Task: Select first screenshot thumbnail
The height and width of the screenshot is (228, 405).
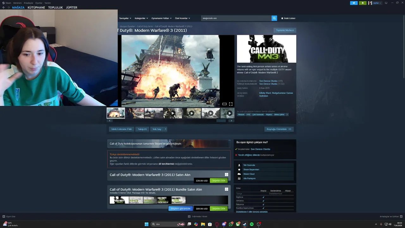Action: (x=116, y=113)
